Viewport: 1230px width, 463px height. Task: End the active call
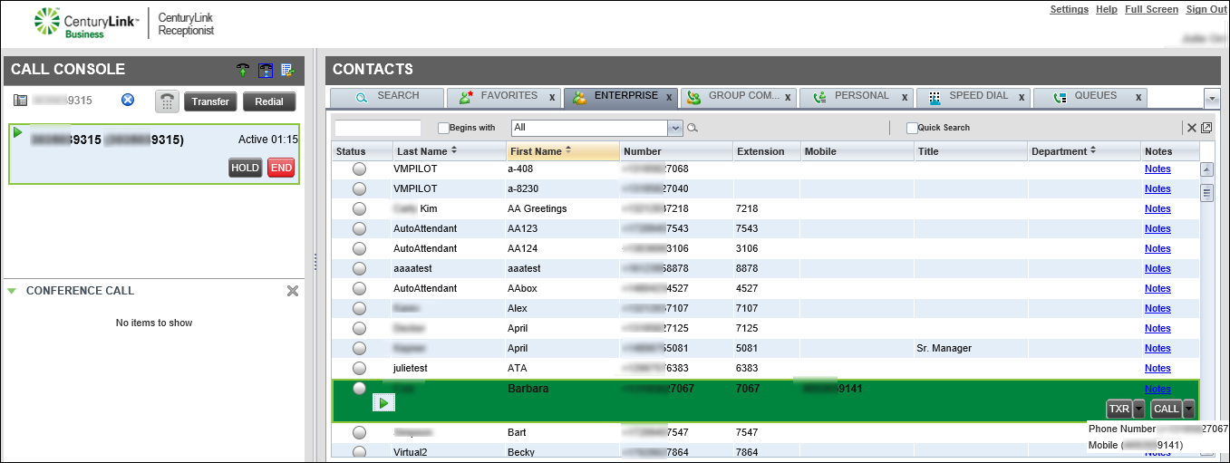pyautogui.click(x=281, y=168)
